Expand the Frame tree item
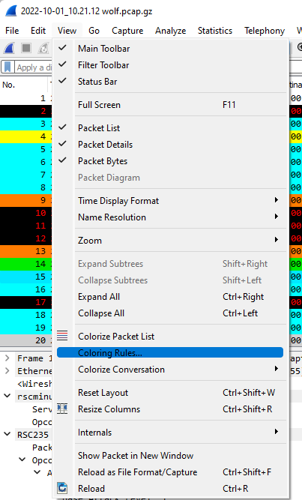Screen dimensions: 302x500 (x=7, y=358)
